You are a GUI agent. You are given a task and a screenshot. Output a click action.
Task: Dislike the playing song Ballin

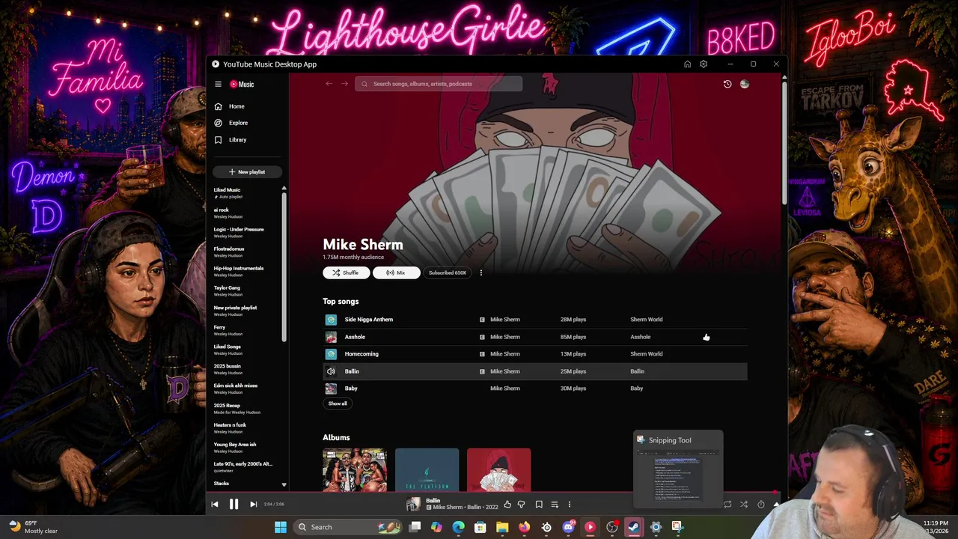522,505
